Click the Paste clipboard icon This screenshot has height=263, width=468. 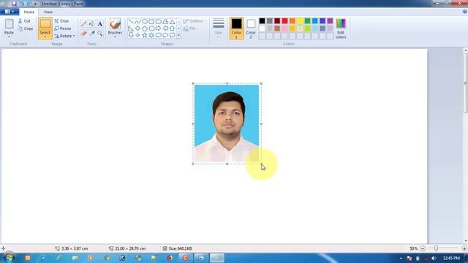[9, 24]
